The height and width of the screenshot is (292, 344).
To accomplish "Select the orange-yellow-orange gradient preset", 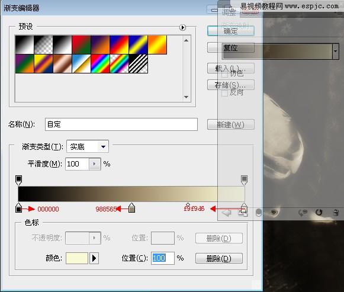I will (x=157, y=44).
